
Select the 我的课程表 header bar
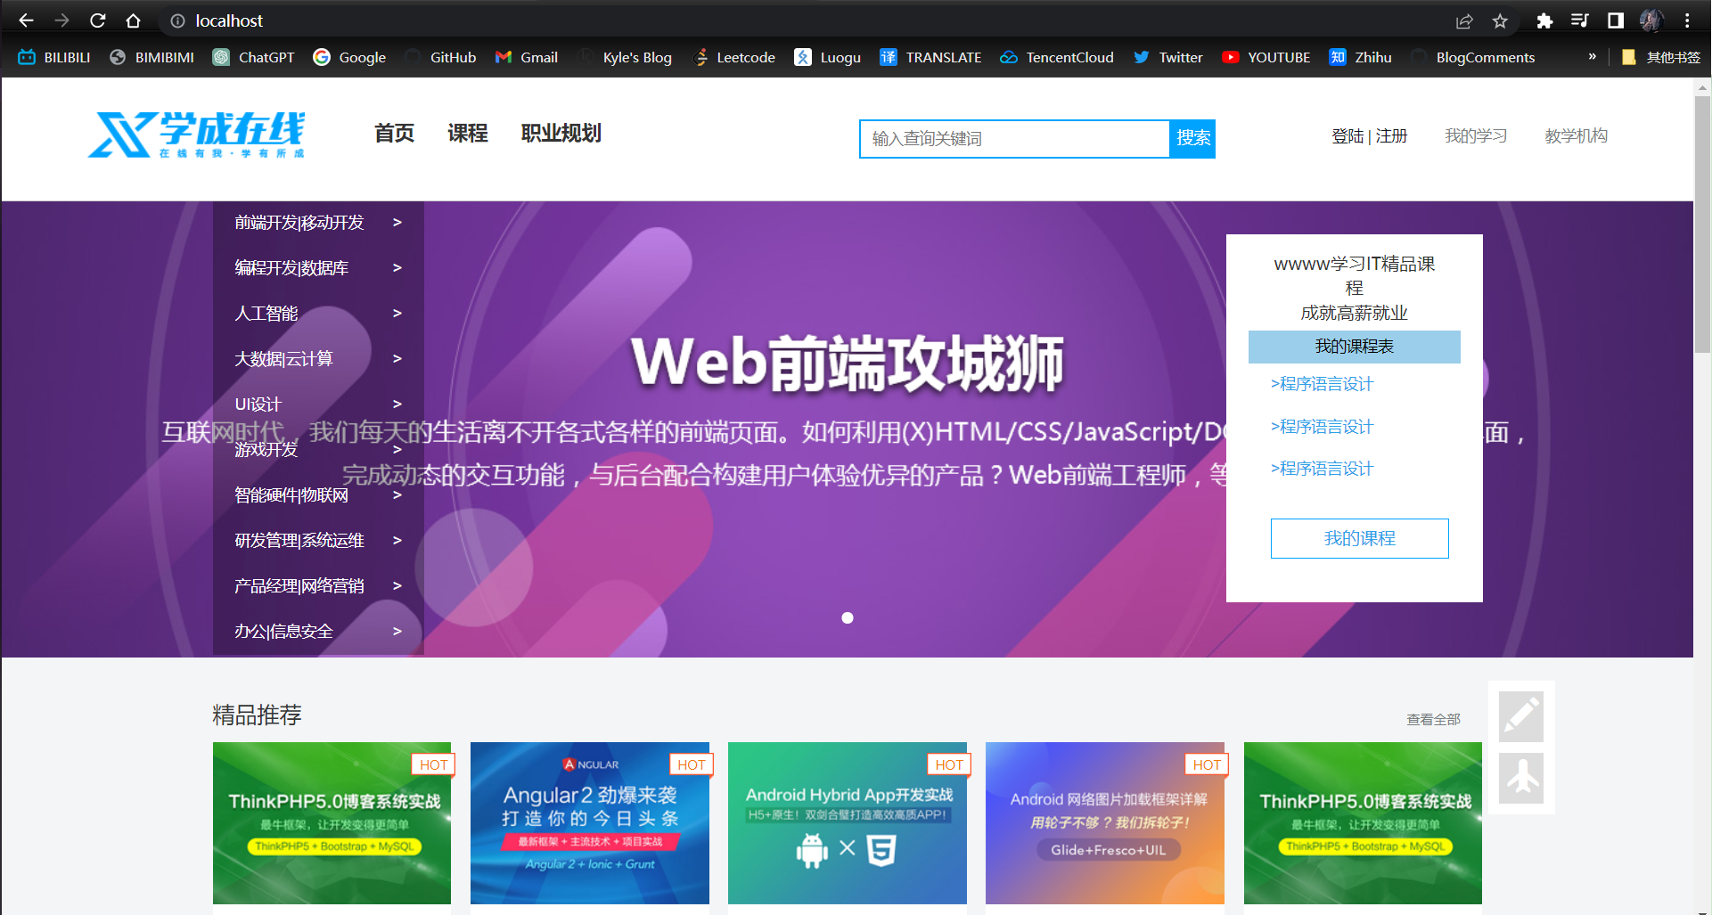tap(1355, 347)
